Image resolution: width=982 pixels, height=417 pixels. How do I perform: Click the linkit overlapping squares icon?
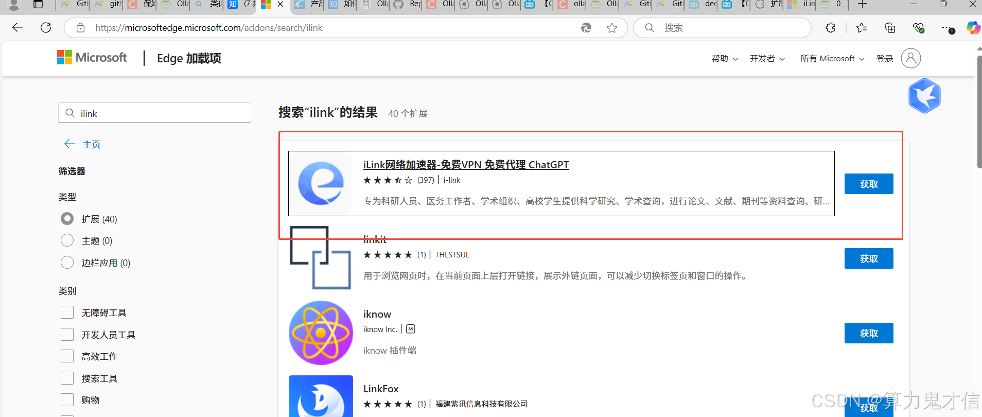click(x=321, y=258)
